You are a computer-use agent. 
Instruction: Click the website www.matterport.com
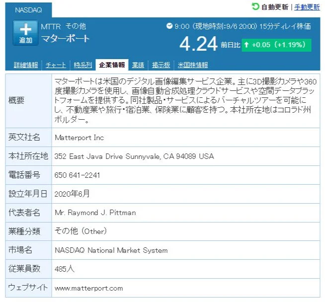click(x=89, y=288)
